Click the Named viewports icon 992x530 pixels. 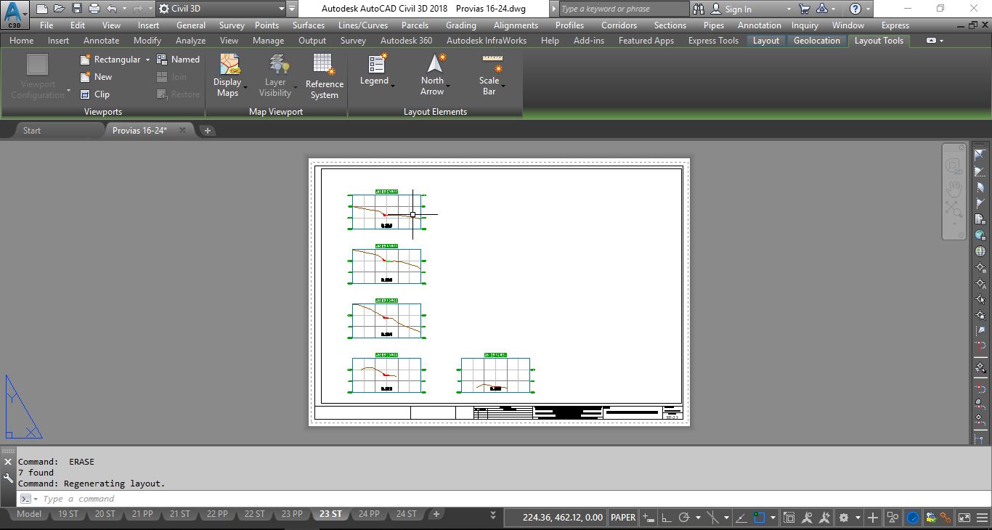162,60
